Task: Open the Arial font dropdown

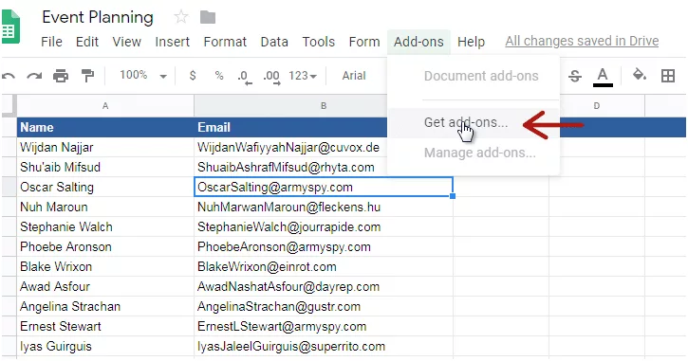Action: (x=354, y=76)
